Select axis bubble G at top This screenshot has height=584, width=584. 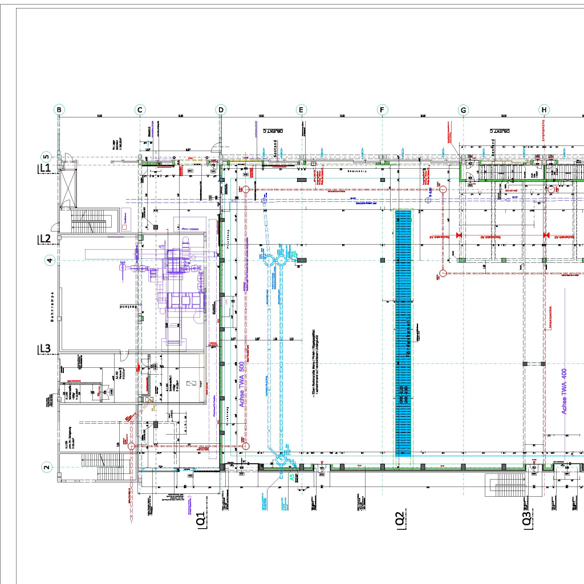(x=463, y=110)
